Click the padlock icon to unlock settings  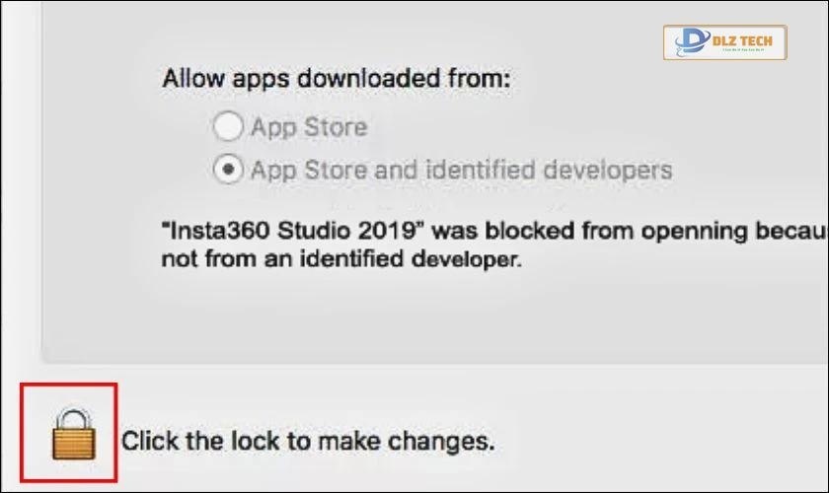pos(74,433)
